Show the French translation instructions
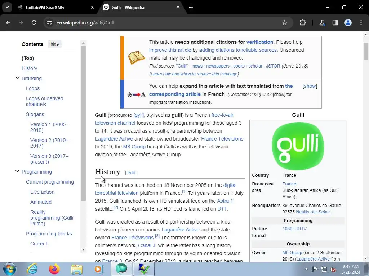369x276 pixels. 310,86
